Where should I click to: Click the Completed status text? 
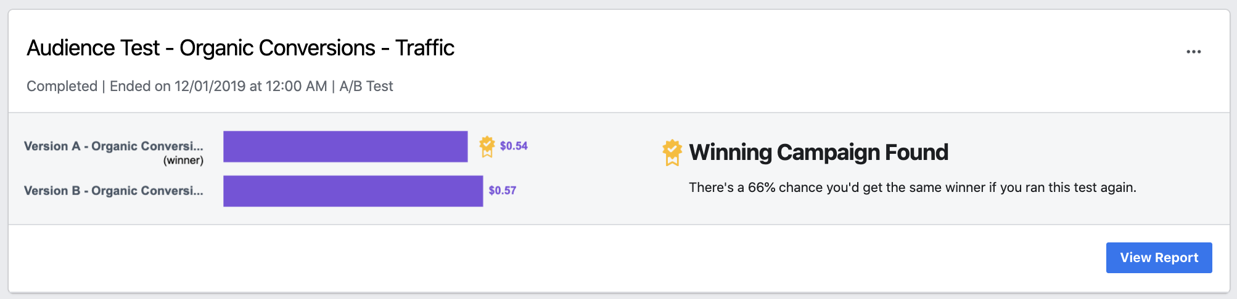62,86
